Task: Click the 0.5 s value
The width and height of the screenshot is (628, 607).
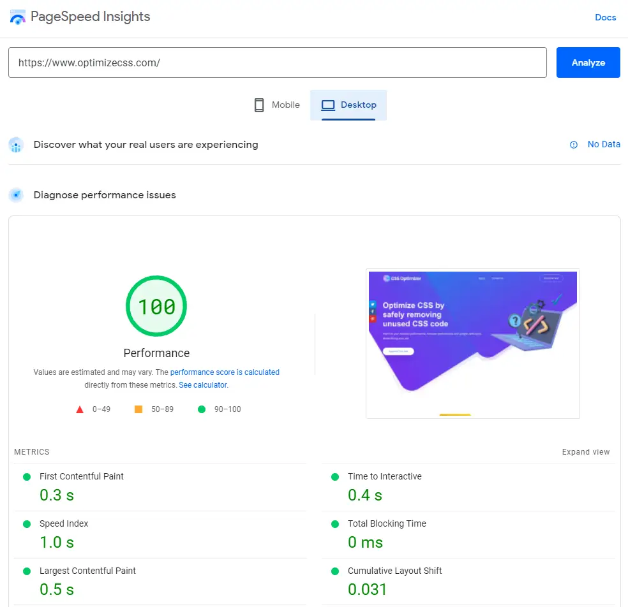Action: coord(56,590)
